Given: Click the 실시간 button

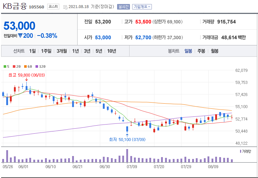Looking at the screenshot, I should coord(123,7).
